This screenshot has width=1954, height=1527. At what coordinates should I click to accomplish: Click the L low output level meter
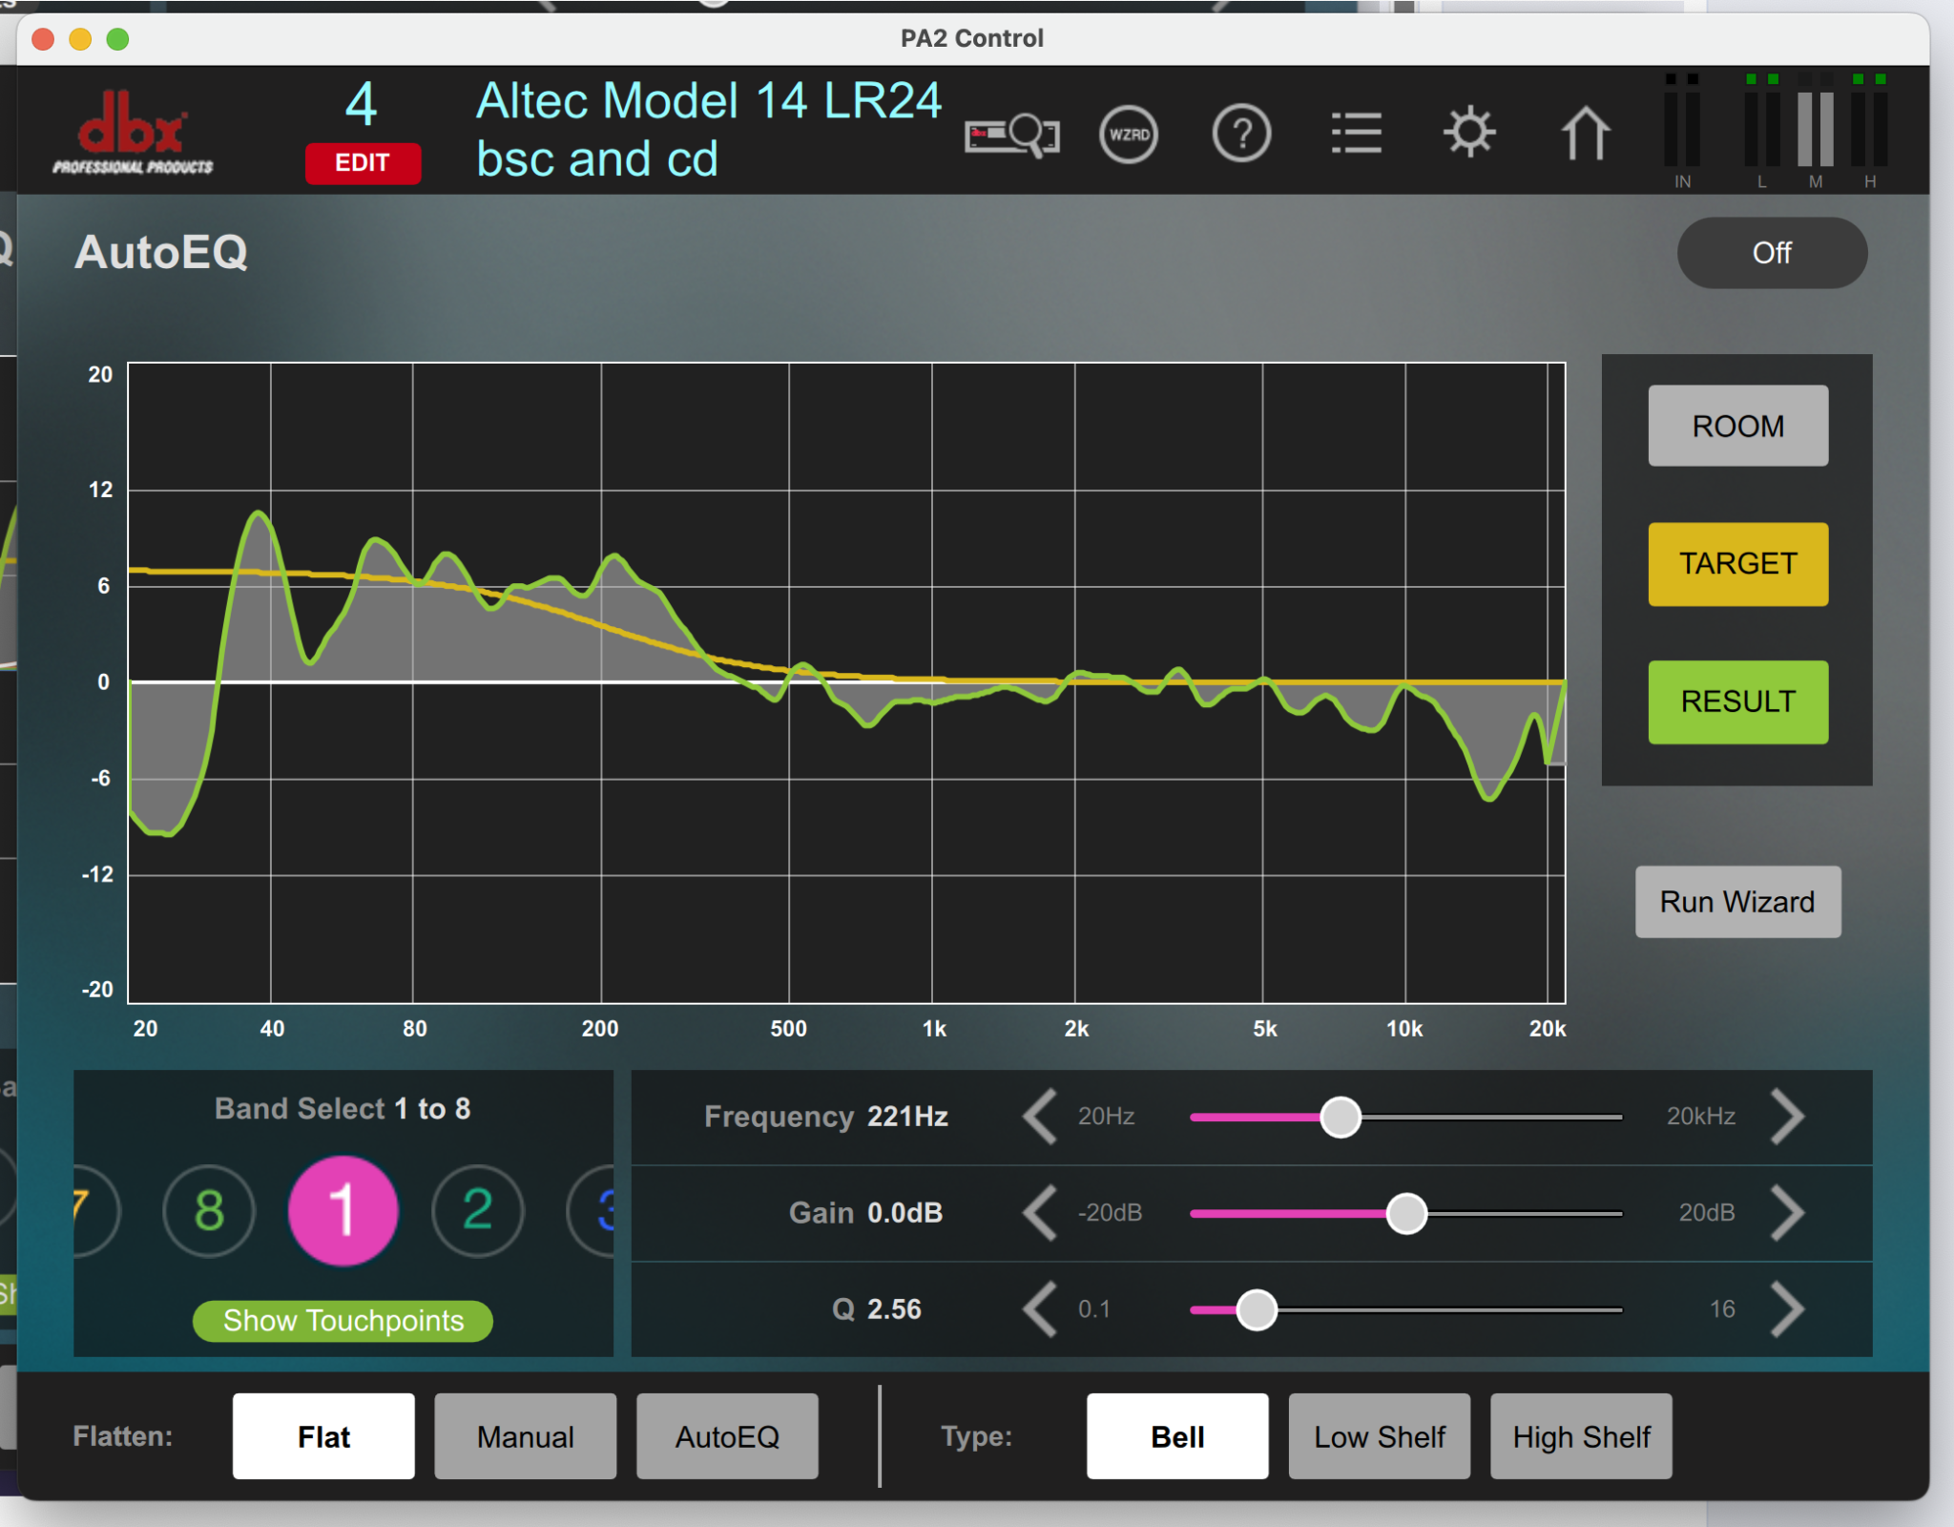[1761, 131]
